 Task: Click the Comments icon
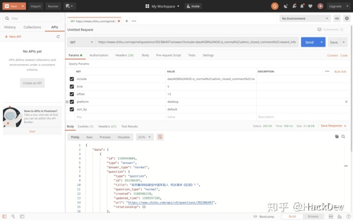[319, 29]
